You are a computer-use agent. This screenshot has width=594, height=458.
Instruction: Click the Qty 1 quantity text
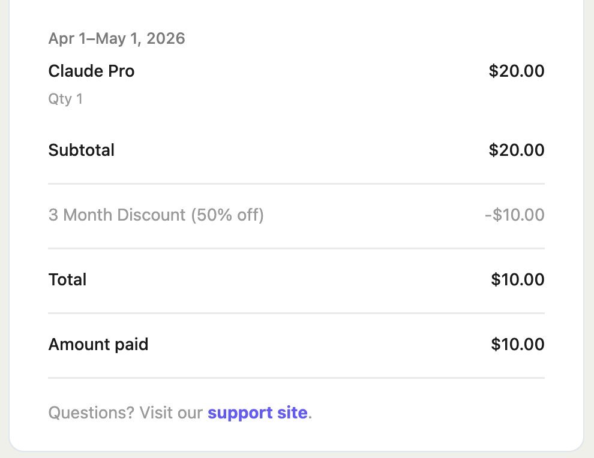point(65,99)
